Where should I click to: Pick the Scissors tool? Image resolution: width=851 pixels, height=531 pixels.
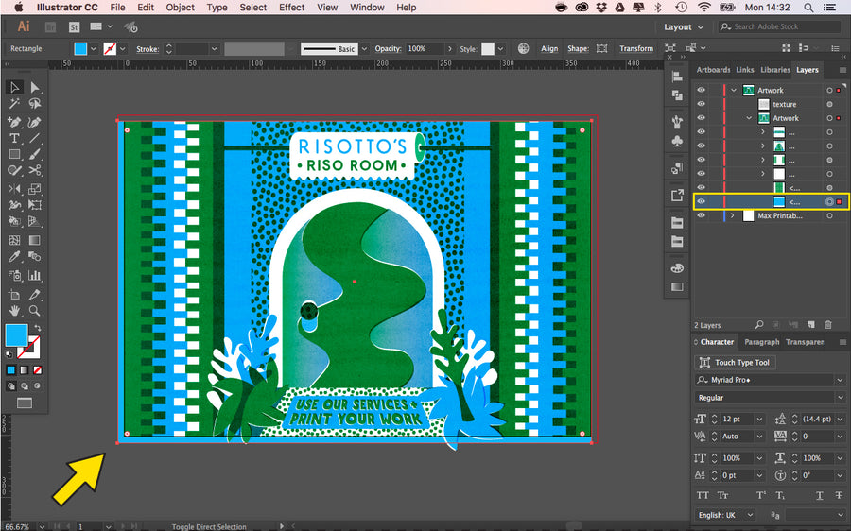click(35, 171)
